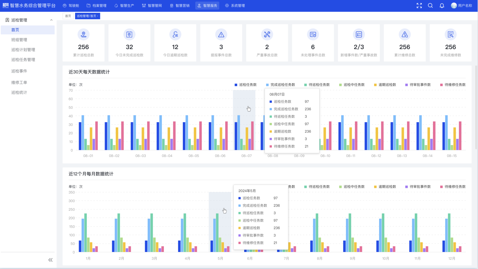
Task: Click the 严重事故总数 tools icon
Action: pos(267,34)
